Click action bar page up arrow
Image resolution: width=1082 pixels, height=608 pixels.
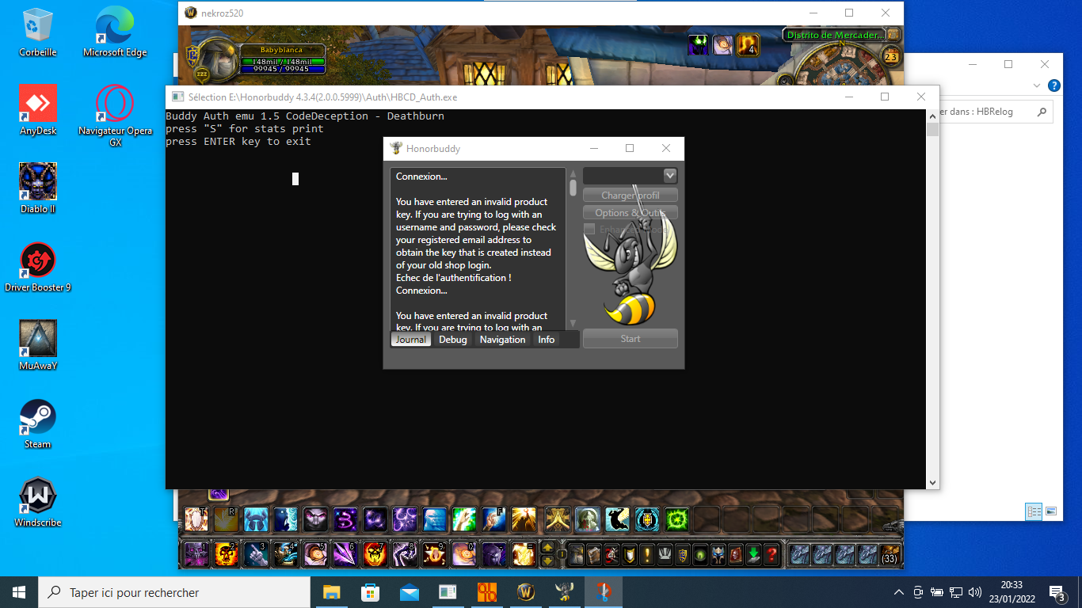(x=547, y=548)
